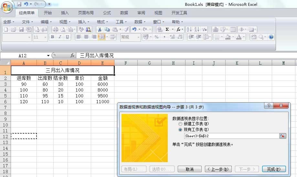Click the font color A swatch button
The height and width of the screenshot is (177, 297).
(239, 37)
